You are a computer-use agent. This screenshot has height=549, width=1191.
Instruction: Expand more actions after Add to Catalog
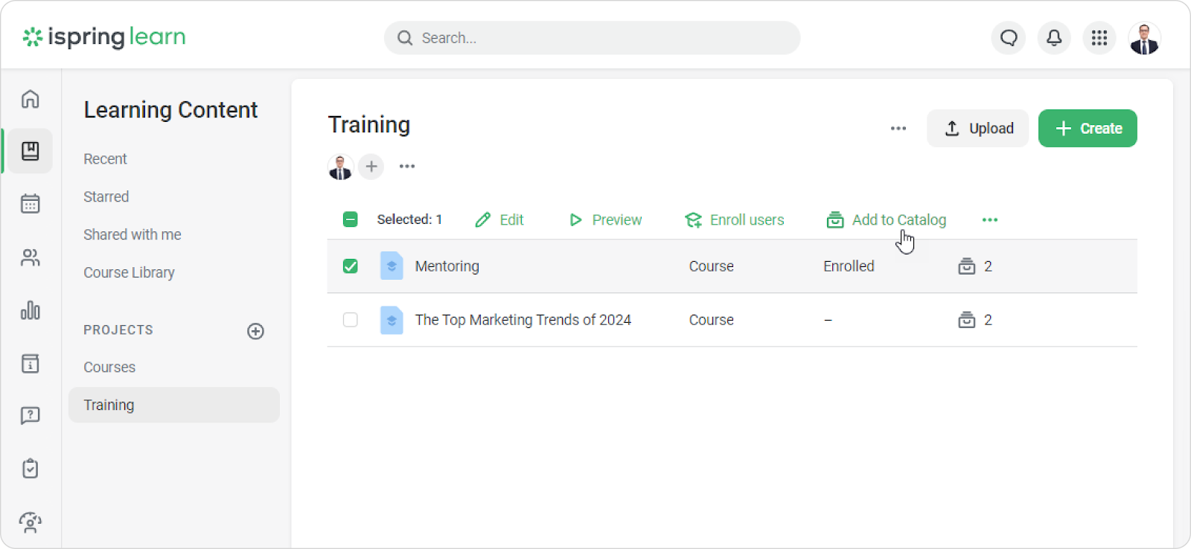(989, 220)
